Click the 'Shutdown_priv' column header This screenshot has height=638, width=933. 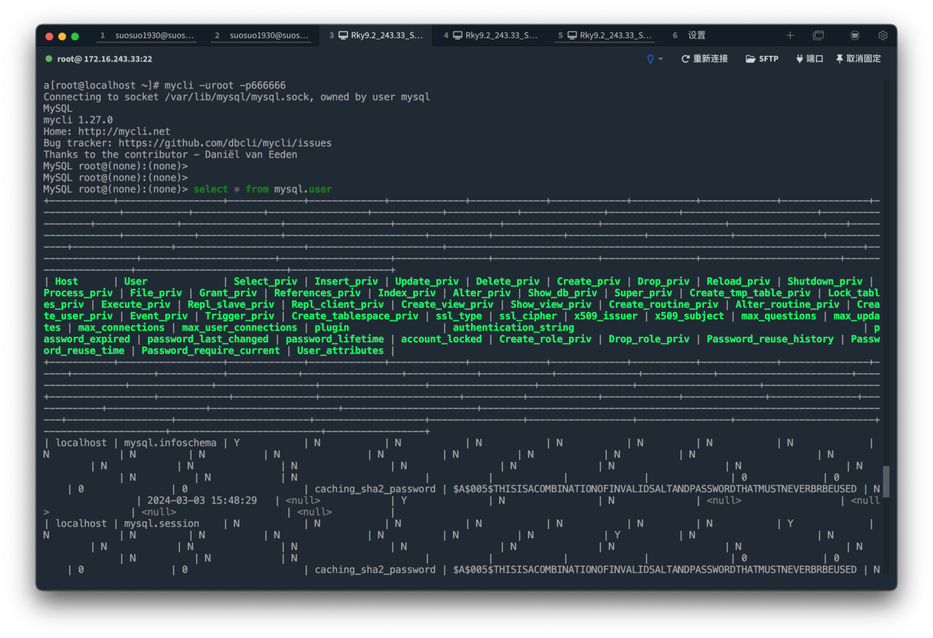click(825, 281)
